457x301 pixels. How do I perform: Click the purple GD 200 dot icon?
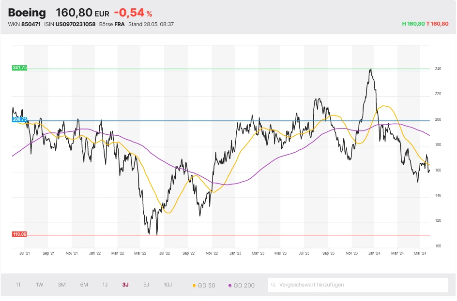[x=229, y=286]
